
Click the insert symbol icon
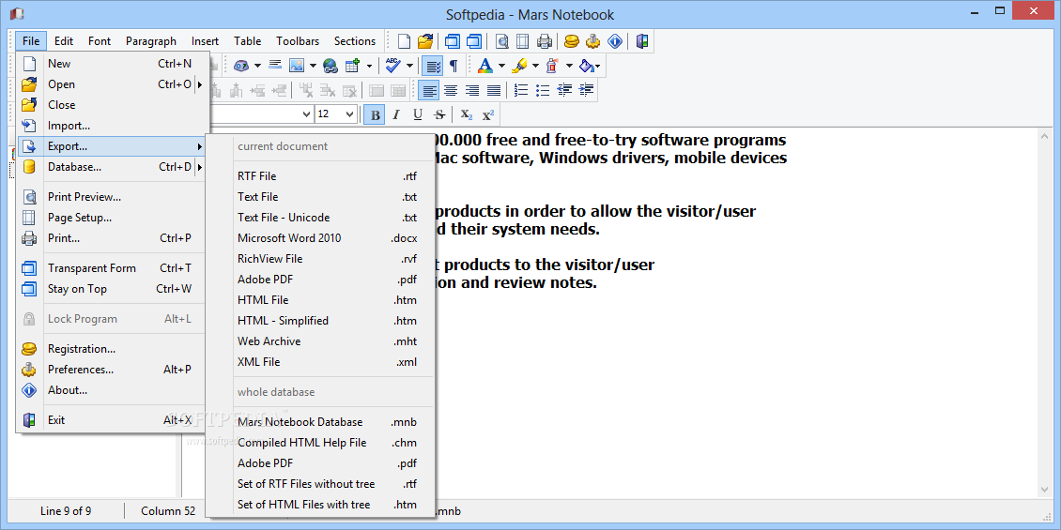tap(241, 66)
